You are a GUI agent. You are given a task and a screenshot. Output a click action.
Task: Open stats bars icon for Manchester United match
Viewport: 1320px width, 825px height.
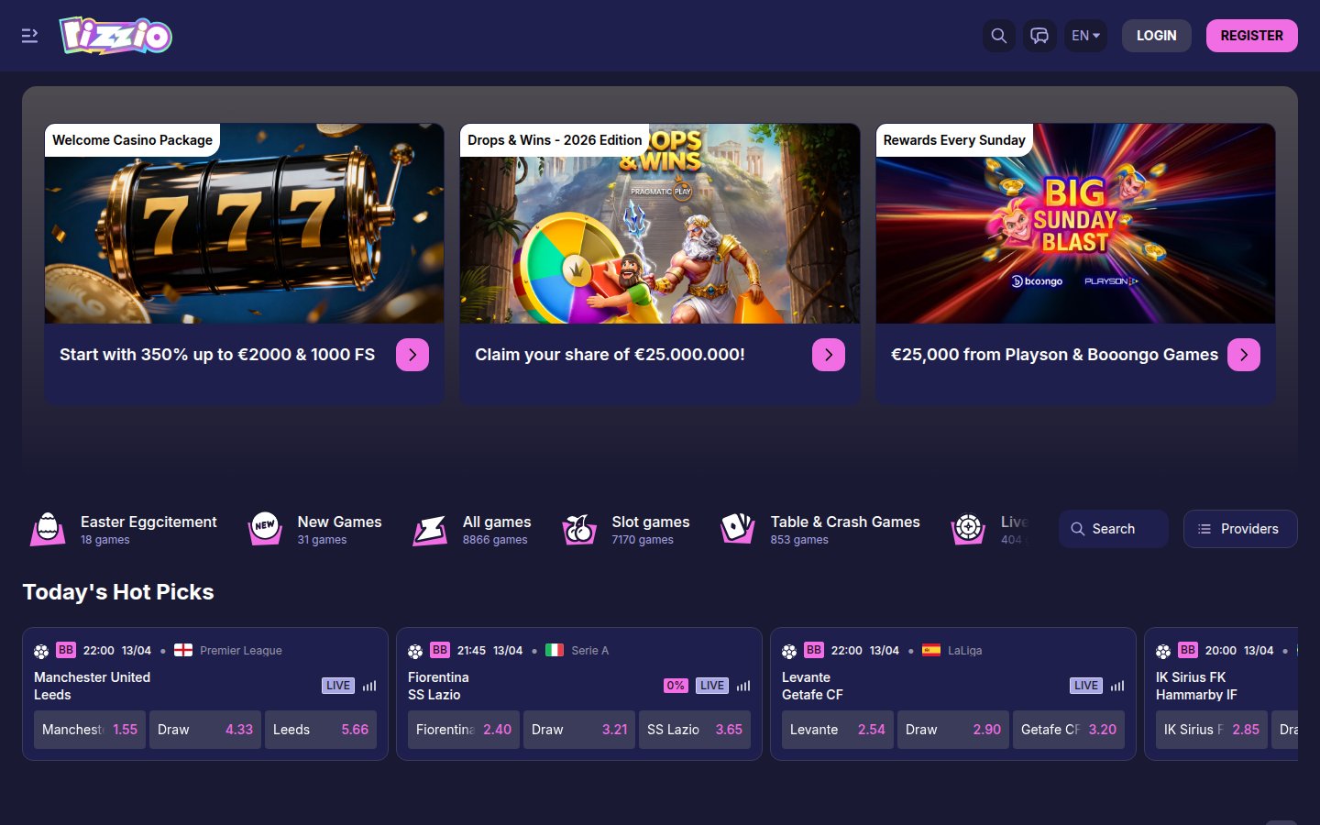pos(369,686)
